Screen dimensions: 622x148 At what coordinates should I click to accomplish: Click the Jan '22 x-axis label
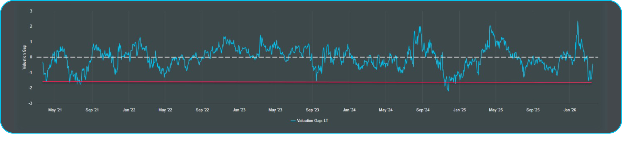129,110
